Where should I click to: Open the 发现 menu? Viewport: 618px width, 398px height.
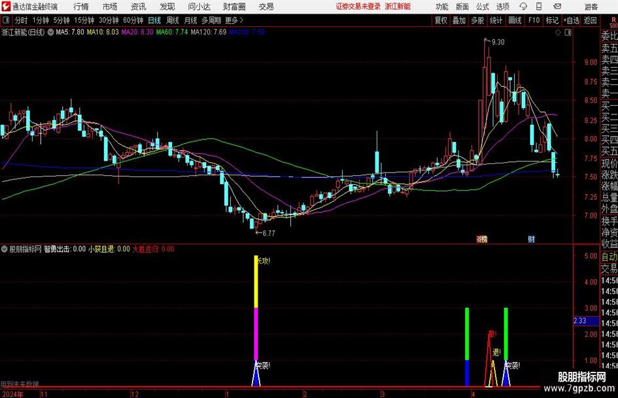[x=167, y=7]
